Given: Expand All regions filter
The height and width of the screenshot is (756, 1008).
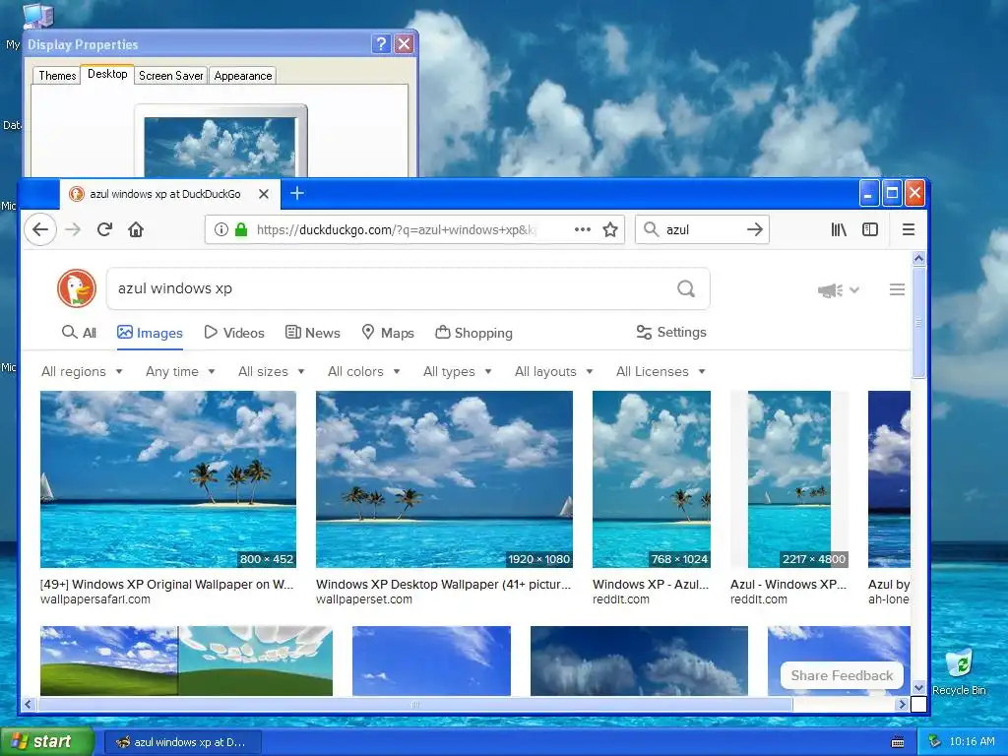Looking at the screenshot, I should [x=82, y=371].
